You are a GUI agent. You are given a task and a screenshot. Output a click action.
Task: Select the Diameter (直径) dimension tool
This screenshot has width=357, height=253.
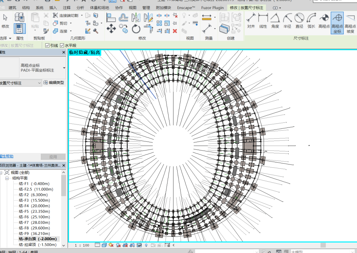pos(299,20)
